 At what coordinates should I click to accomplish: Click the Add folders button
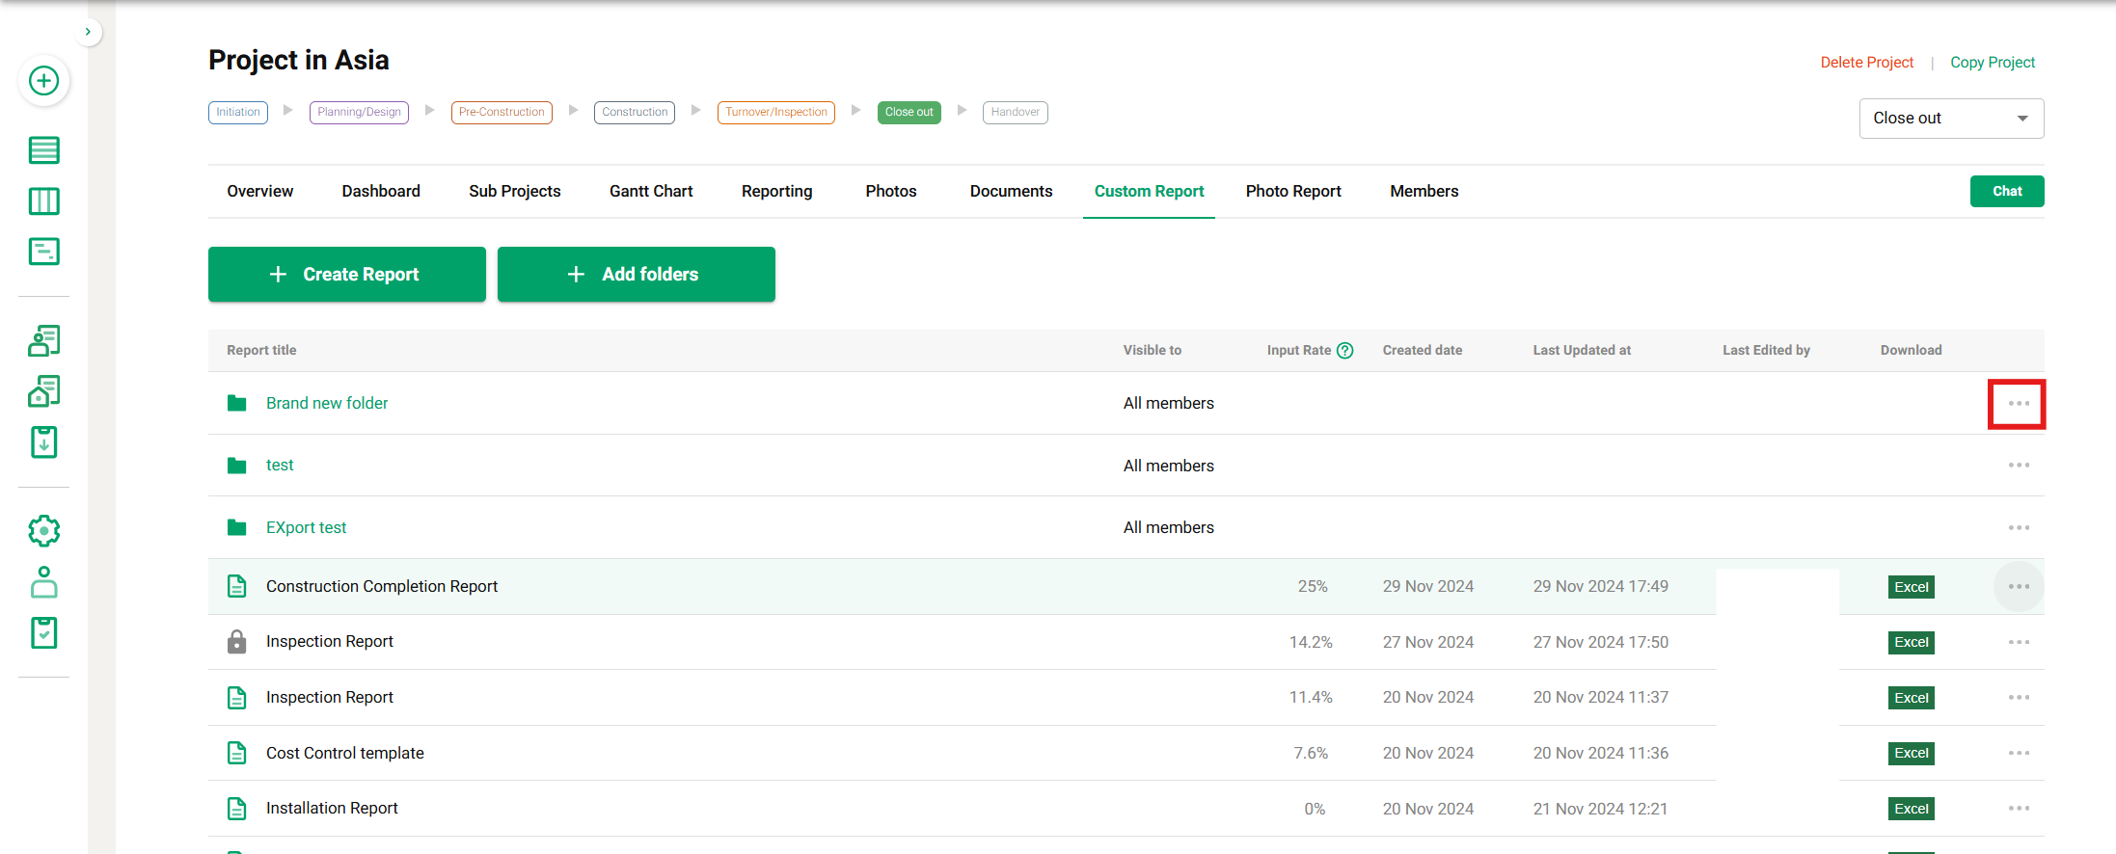pyautogui.click(x=636, y=275)
